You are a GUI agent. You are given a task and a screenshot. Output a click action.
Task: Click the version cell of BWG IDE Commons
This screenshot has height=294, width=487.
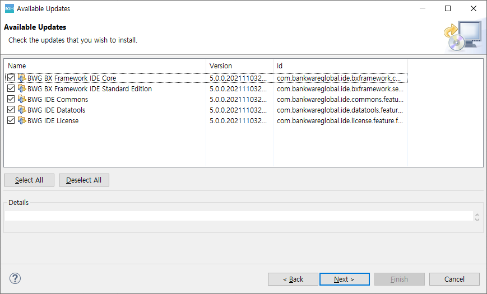[238, 99]
